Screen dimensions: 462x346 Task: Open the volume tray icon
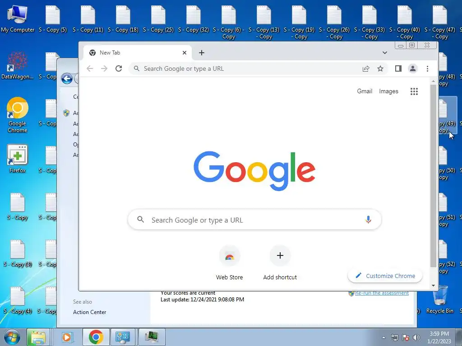pyautogui.click(x=416, y=337)
